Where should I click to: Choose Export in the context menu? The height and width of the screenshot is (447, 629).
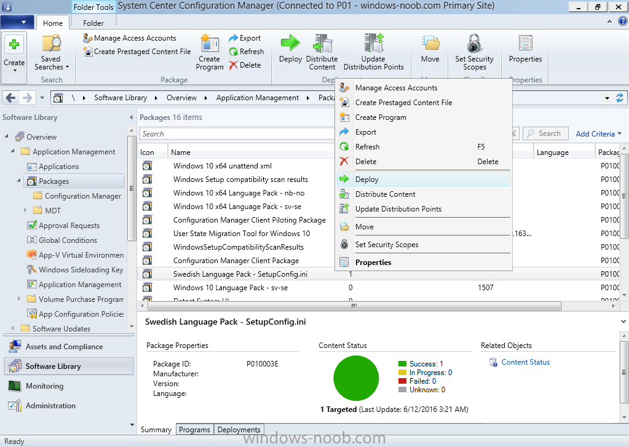click(x=424, y=132)
